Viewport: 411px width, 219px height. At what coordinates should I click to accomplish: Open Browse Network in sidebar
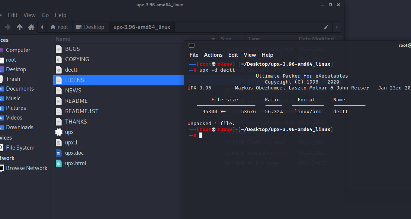(26, 168)
